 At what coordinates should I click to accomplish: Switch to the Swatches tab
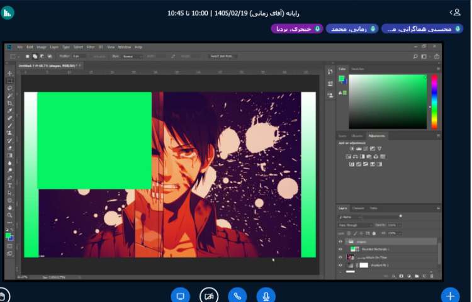[357, 69]
